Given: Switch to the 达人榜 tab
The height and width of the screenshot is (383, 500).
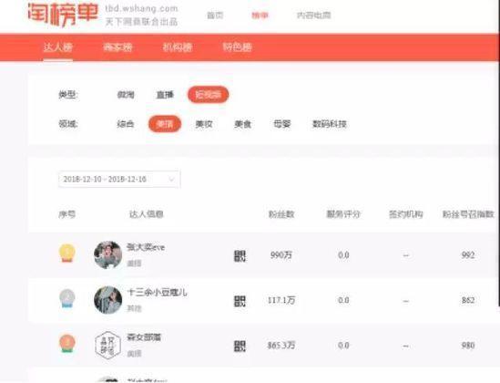Looking at the screenshot, I should pos(58,47).
